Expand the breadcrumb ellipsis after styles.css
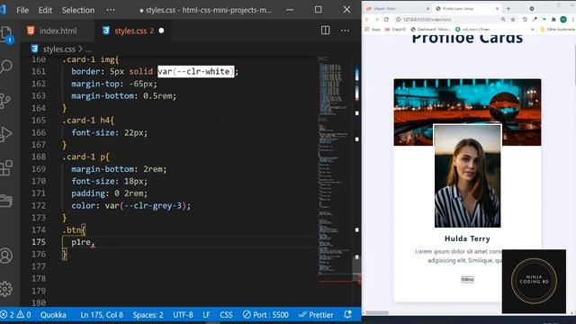This screenshot has width=576, height=324. (88, 49)
